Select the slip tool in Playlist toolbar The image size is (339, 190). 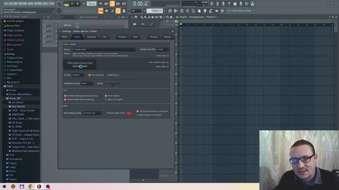(x=157, y=17)
